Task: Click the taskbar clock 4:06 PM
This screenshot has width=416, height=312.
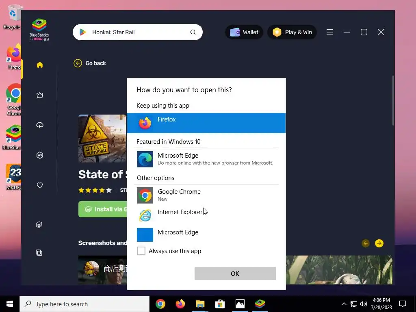Action: pos(381,304)
